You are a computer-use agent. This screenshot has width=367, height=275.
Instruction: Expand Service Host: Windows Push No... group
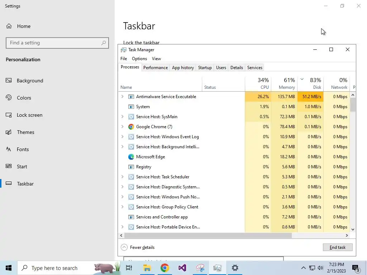122,197
